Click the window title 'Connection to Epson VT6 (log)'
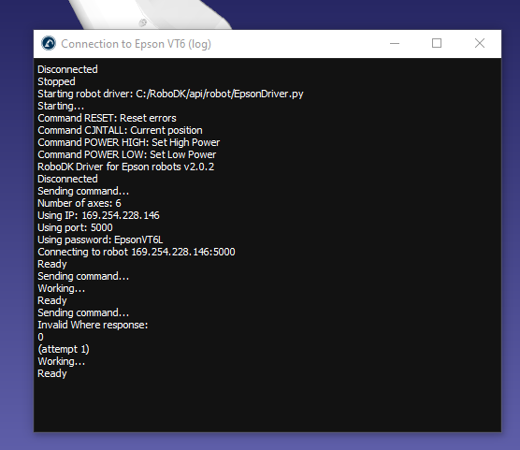Image resolution: width=520 pixels, height=450 pixels. coord(136,44)
